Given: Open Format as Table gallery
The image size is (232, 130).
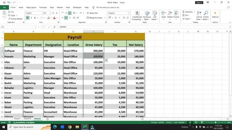Looking at the screenshot, I should (147, 16).
